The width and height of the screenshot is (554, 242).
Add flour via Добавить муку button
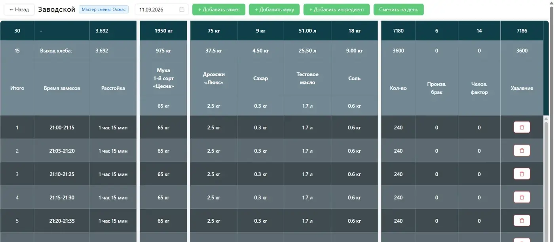[x=274, y=9]
